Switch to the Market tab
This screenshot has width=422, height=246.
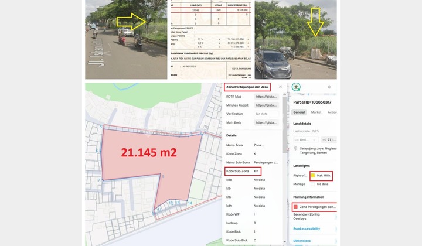316,112
